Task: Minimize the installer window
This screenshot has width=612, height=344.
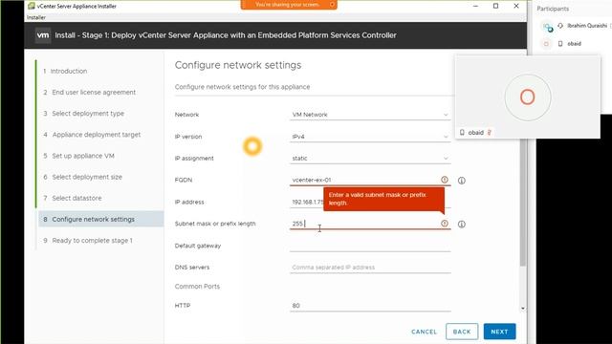Action: [x=475, y=6]
